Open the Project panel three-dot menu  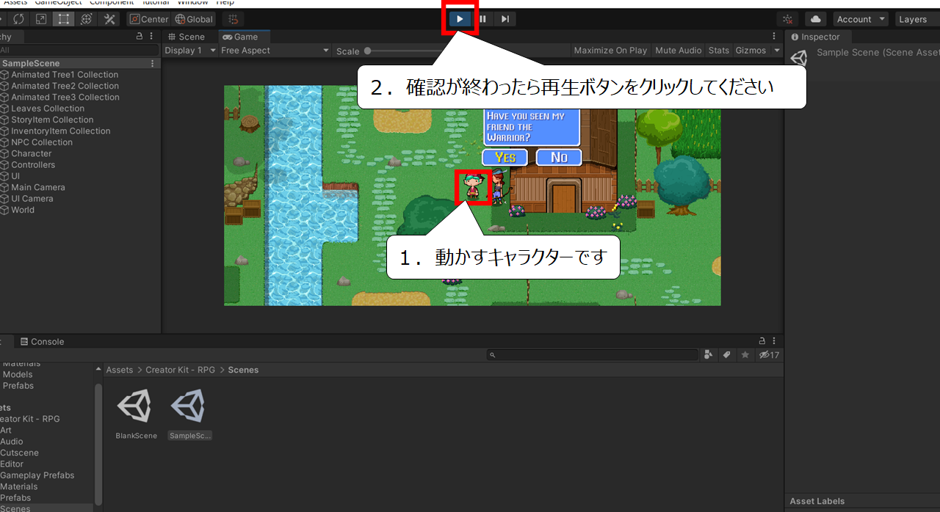click(775, 341)
